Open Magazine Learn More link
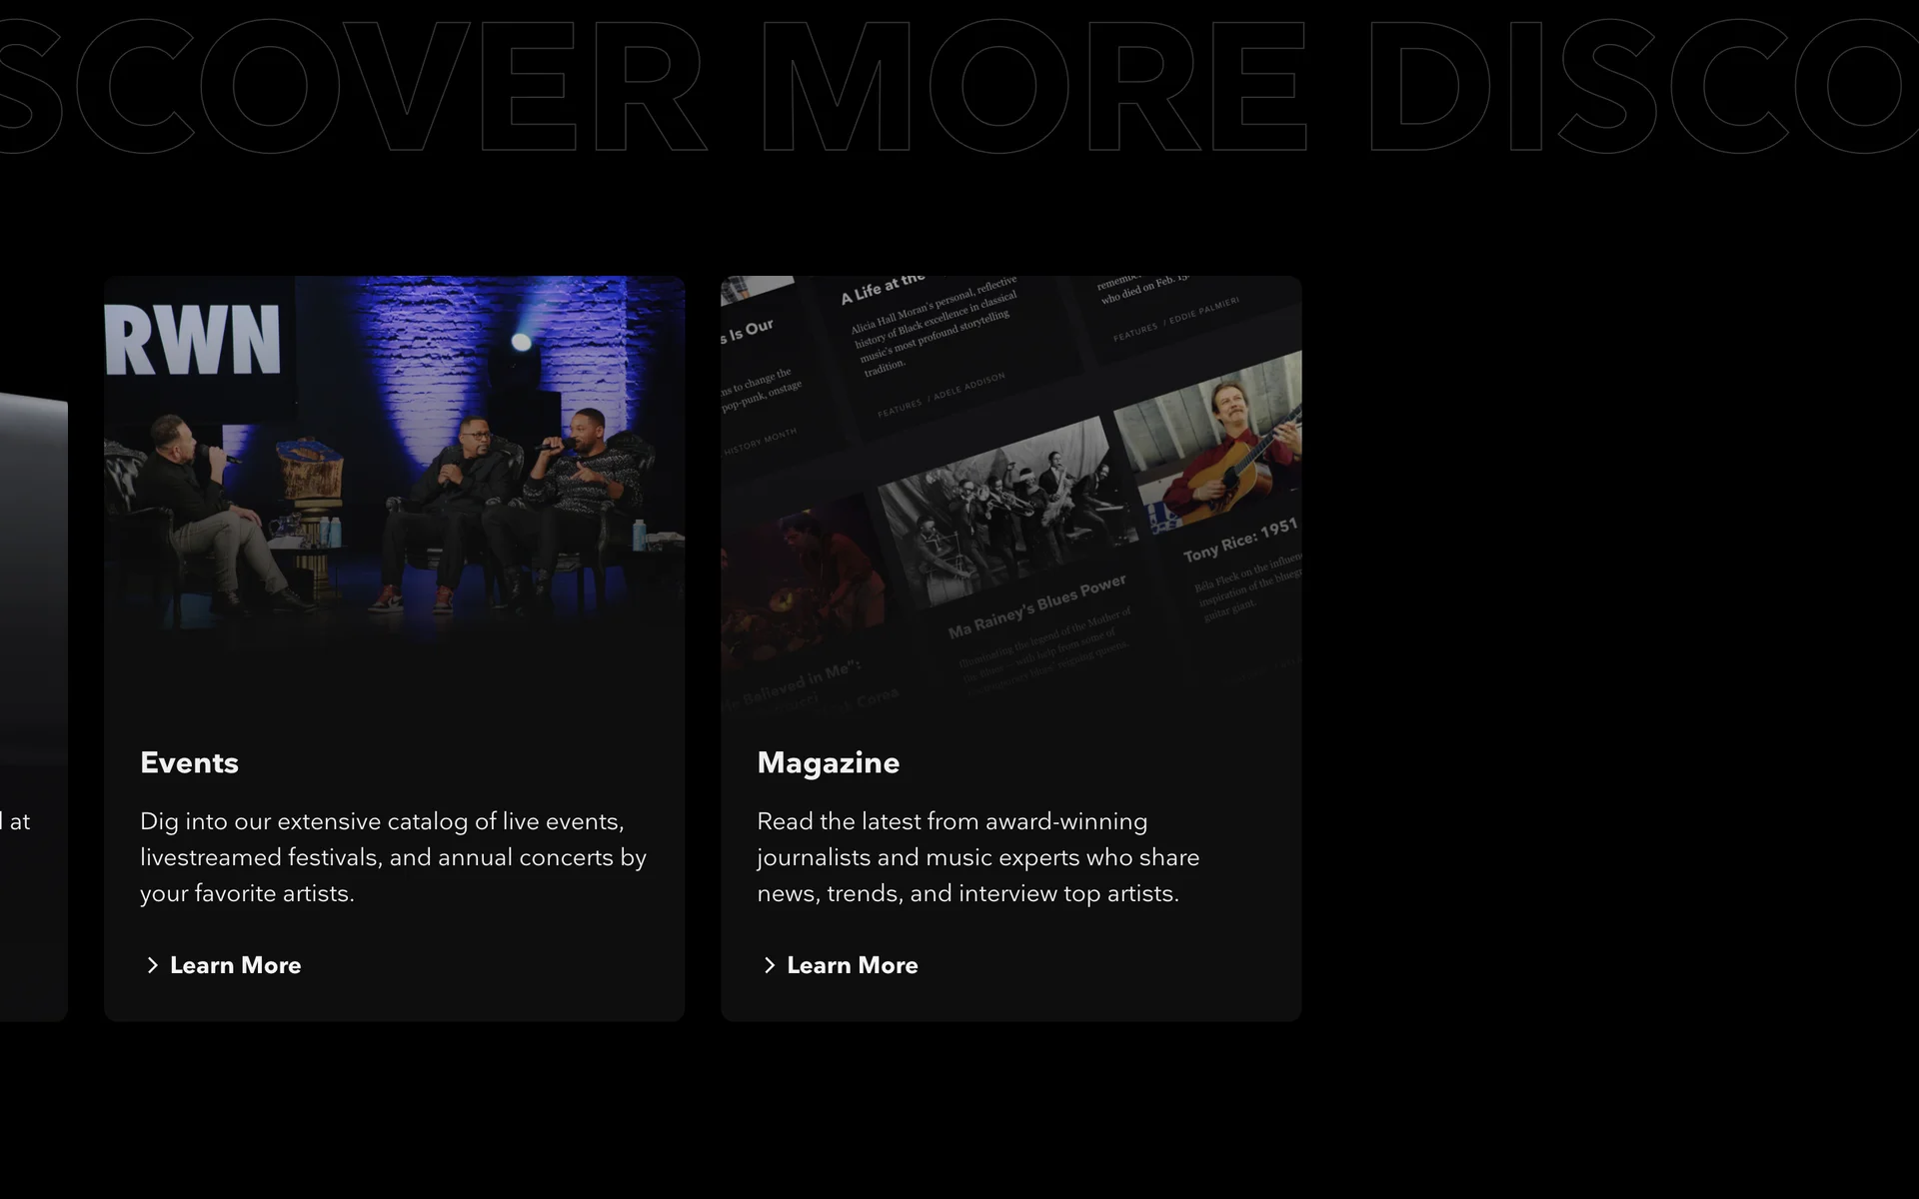Screen dimensions: 1919x1199 pyautogui.click(x=852, y=965)
